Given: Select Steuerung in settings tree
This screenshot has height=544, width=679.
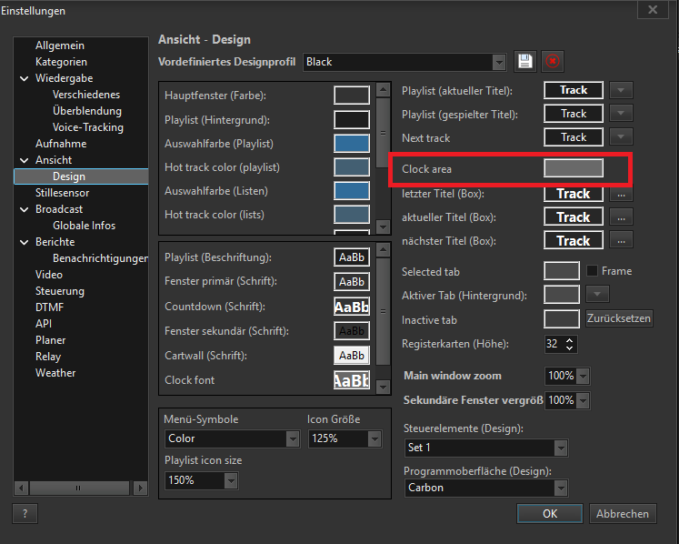Looking at the screenshot, I should 60,291.
